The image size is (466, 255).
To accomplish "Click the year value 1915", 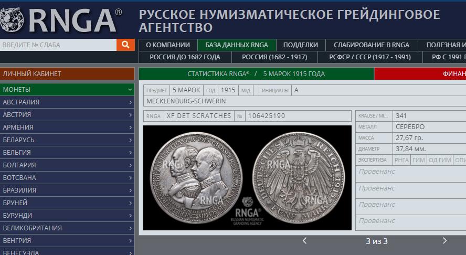I will 228,90.
